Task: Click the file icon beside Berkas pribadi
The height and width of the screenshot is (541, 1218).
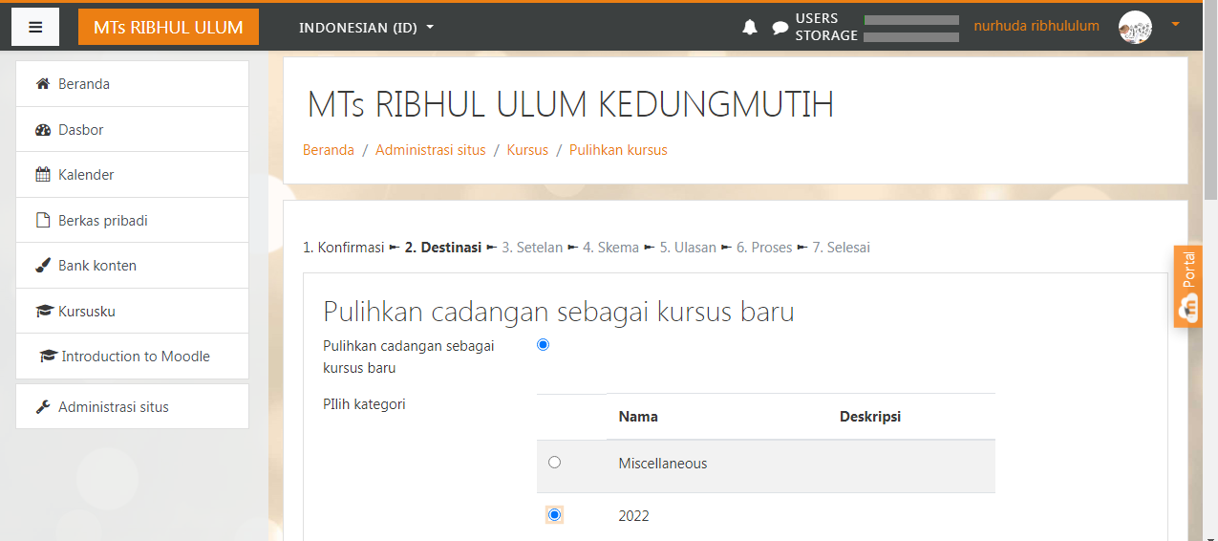Action: (43, 221)
